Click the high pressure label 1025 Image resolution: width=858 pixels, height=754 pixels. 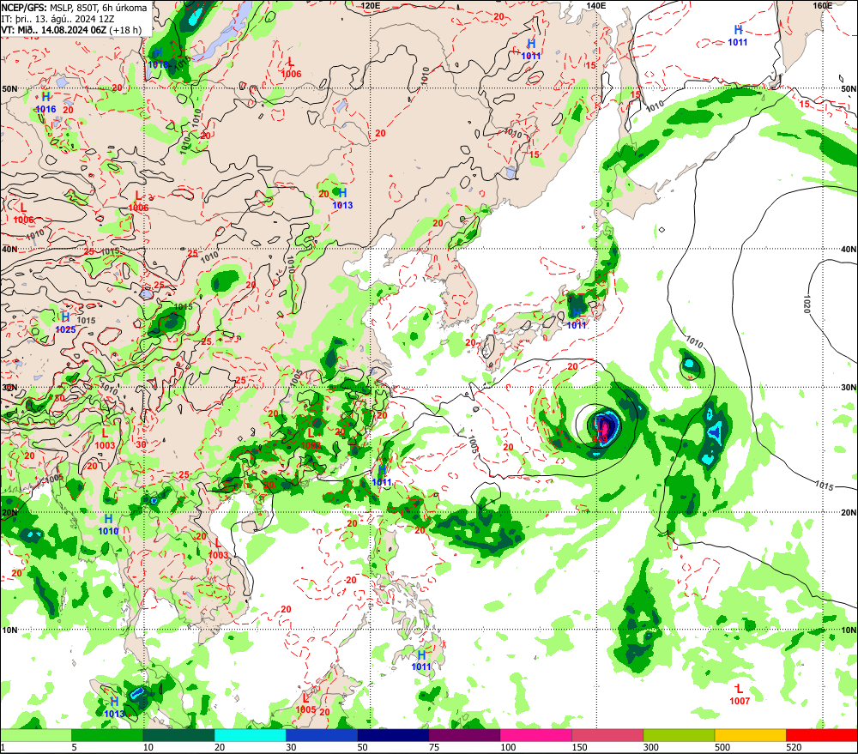[66, 330]
